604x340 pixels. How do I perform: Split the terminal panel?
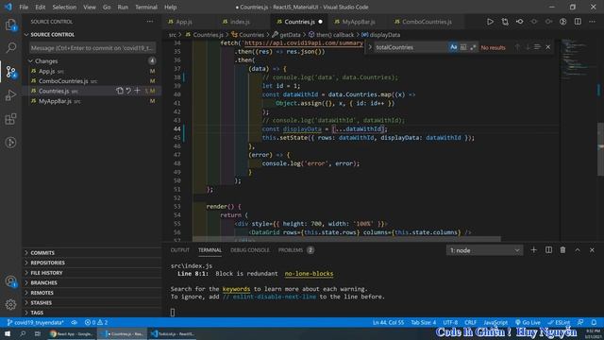coord(548,250)
